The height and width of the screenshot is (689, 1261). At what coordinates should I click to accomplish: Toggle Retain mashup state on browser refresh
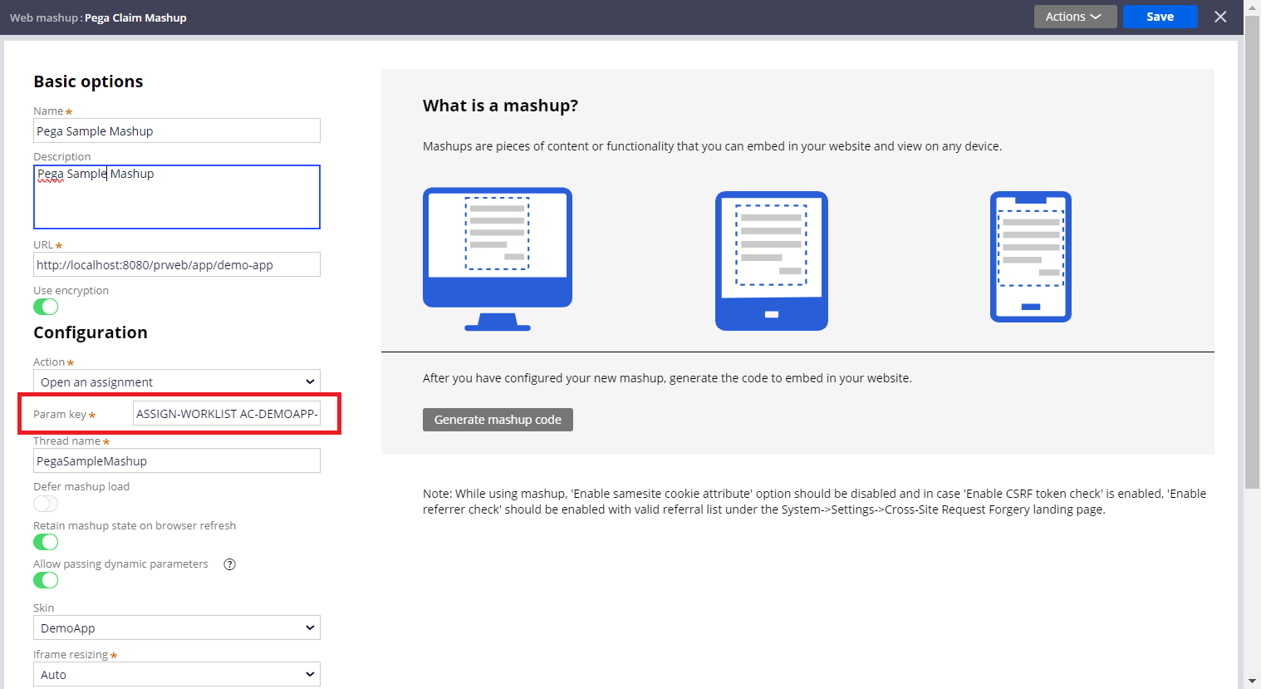(46, 542)
